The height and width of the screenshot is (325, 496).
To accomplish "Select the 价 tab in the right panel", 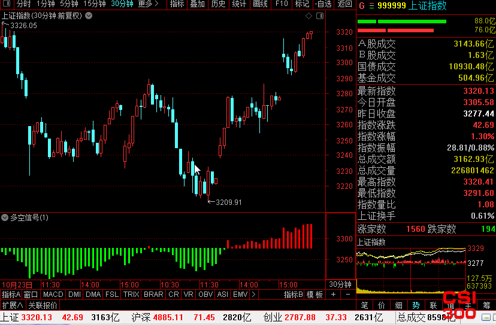I will point(382,305).
